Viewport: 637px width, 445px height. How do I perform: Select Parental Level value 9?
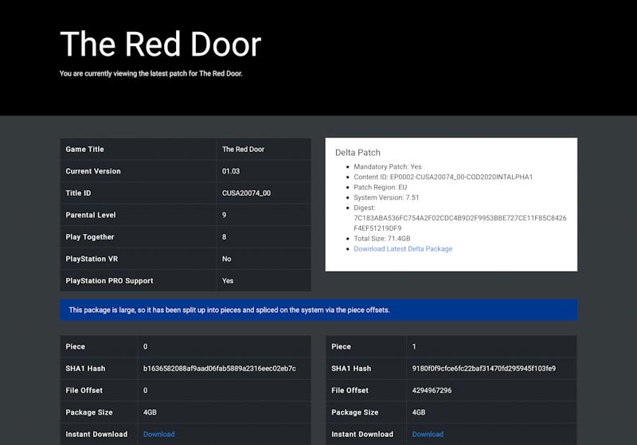pos(225,215)
